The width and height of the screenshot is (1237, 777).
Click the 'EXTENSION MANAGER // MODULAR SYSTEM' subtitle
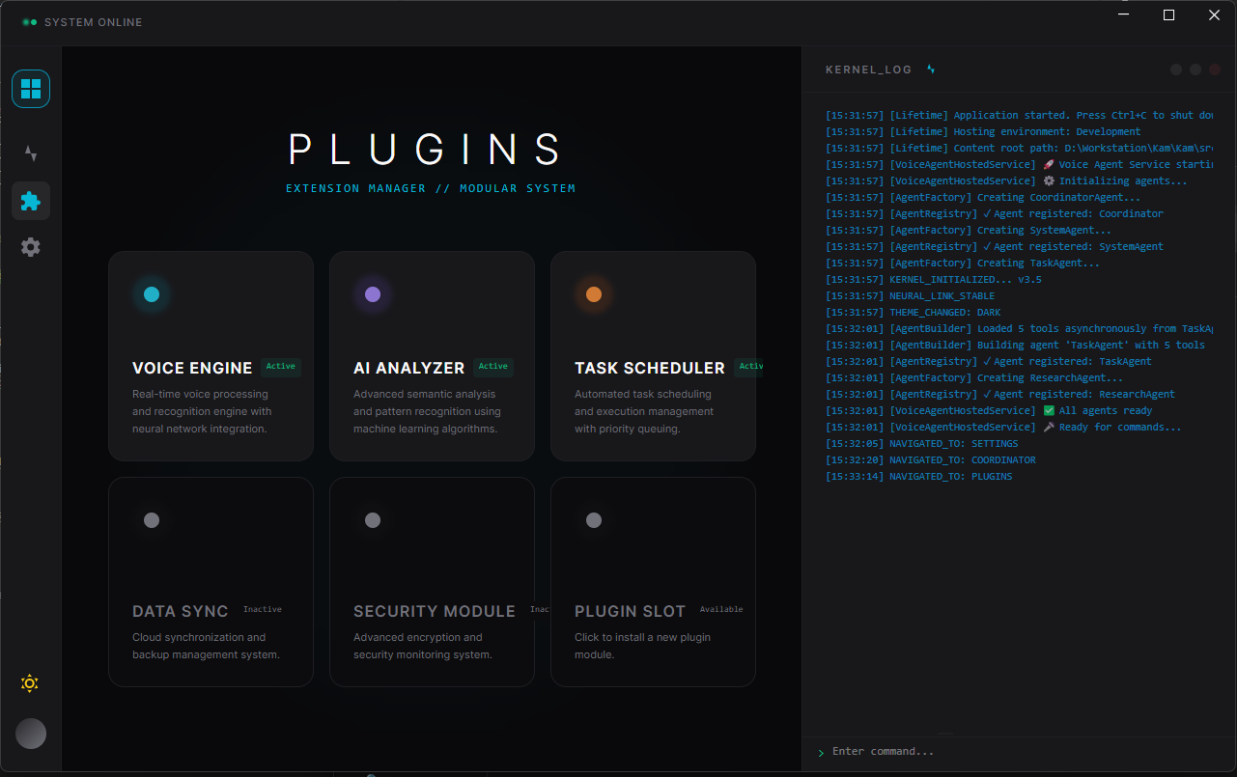[431, 189]
